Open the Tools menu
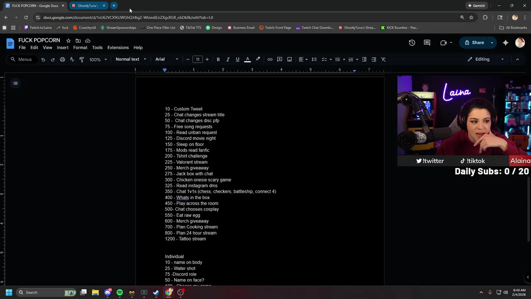Screen dimensions: 531x299 point(97,48)
